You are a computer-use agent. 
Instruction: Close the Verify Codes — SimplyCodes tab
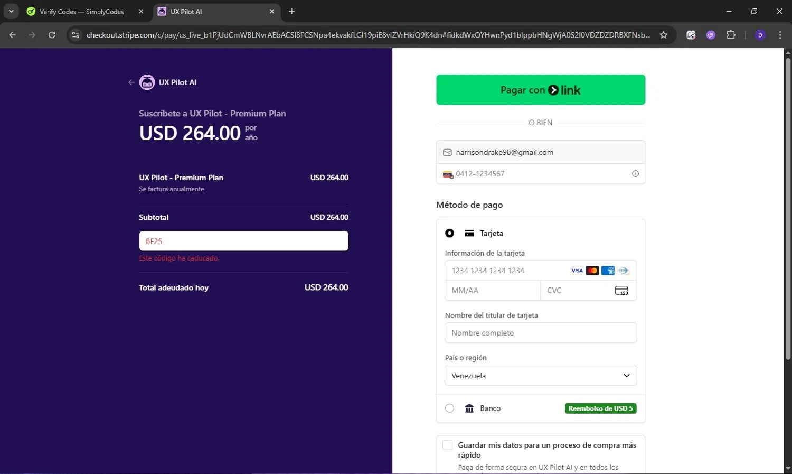click(x=141, y=11)
